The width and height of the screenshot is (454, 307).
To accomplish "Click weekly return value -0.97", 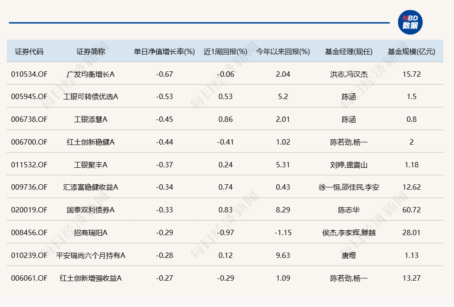I will click(x=225, y=232).
